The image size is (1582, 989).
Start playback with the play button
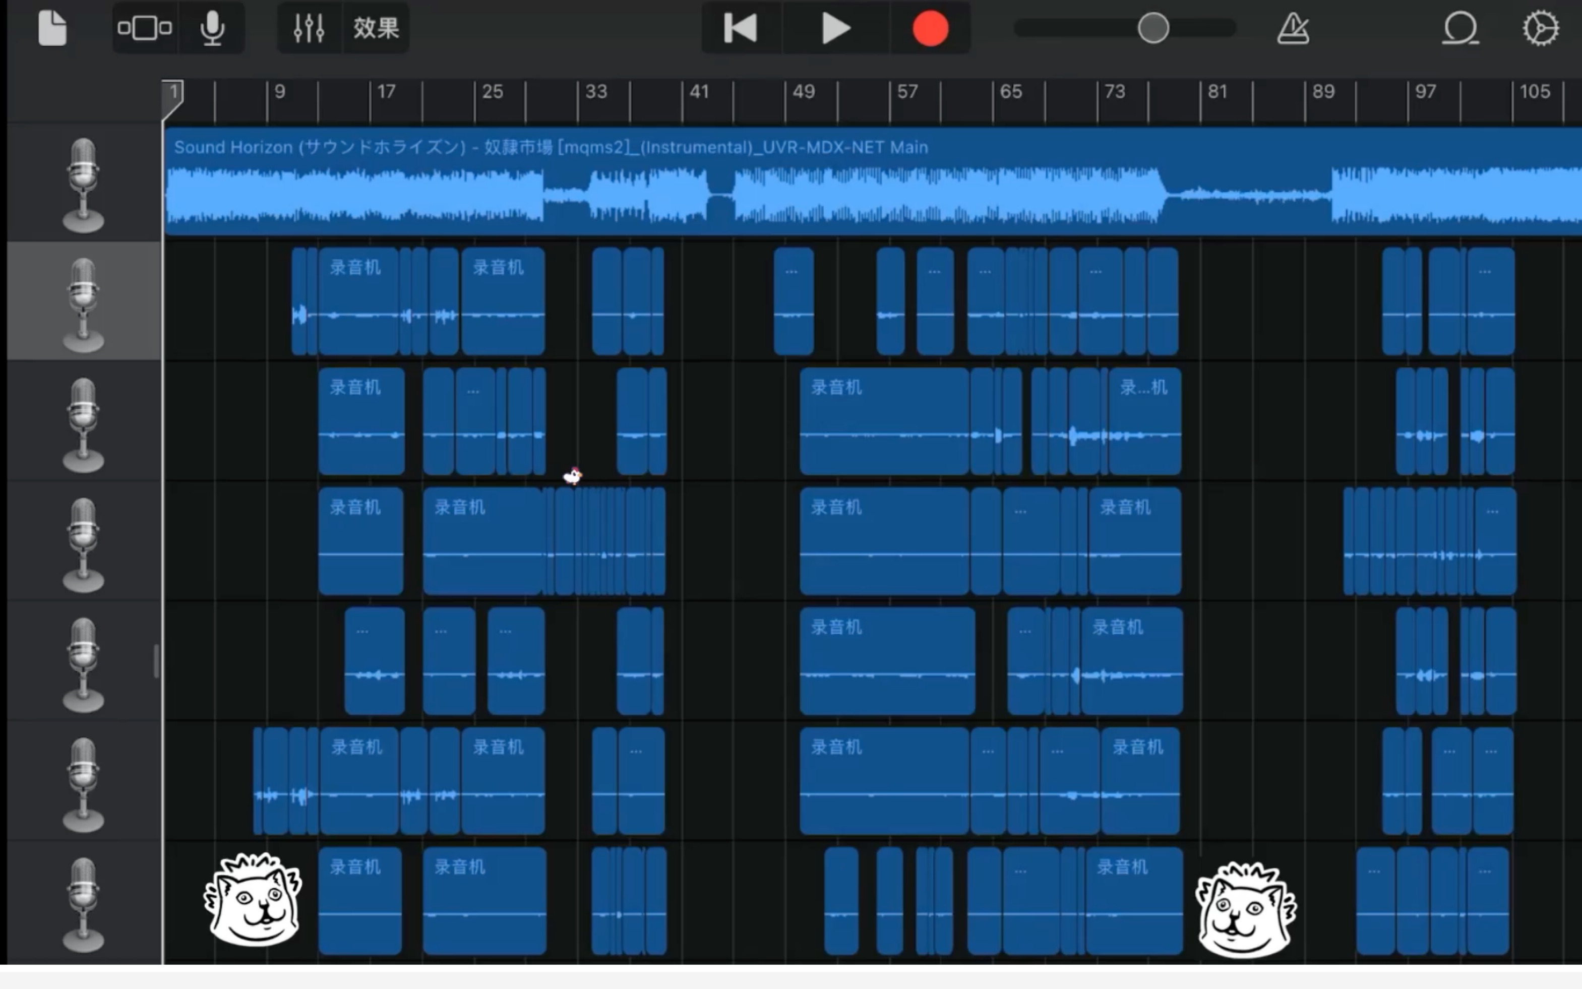[x=835, y=28]
